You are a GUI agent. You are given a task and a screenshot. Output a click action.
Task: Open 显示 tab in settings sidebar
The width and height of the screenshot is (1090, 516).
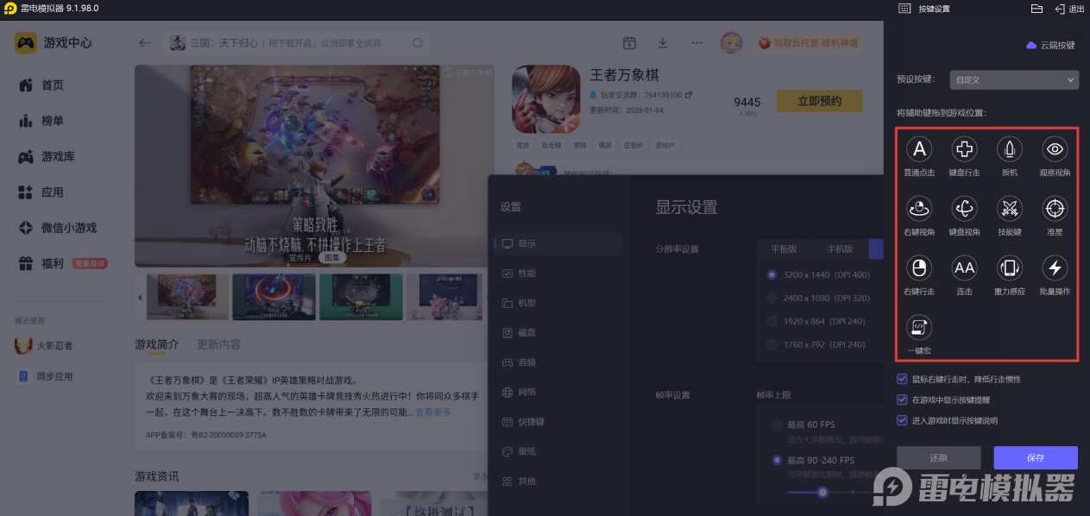tap(558, 244)
